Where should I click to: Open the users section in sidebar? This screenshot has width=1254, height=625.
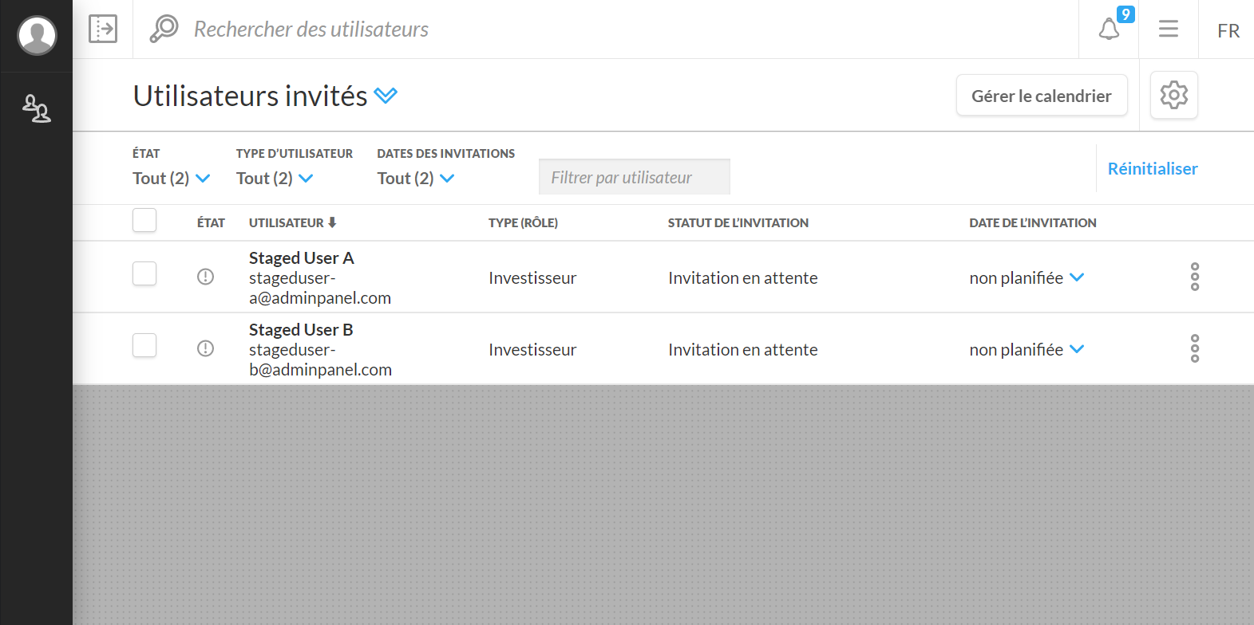pyautogui.click(x=37, y=108)
